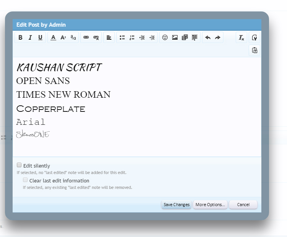This screenshot has height=237, width=287.
Task: Insert an image
Action: tap(175, 37)
